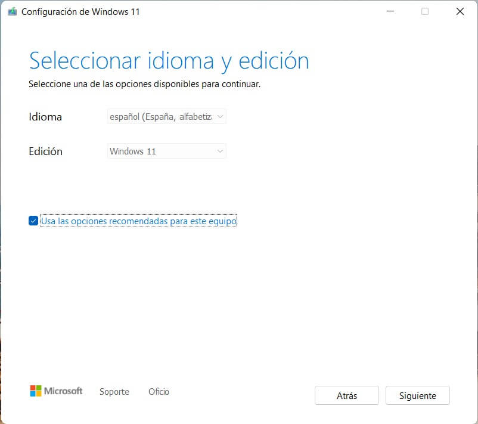Click the Idioma field label

coord(45,117)
